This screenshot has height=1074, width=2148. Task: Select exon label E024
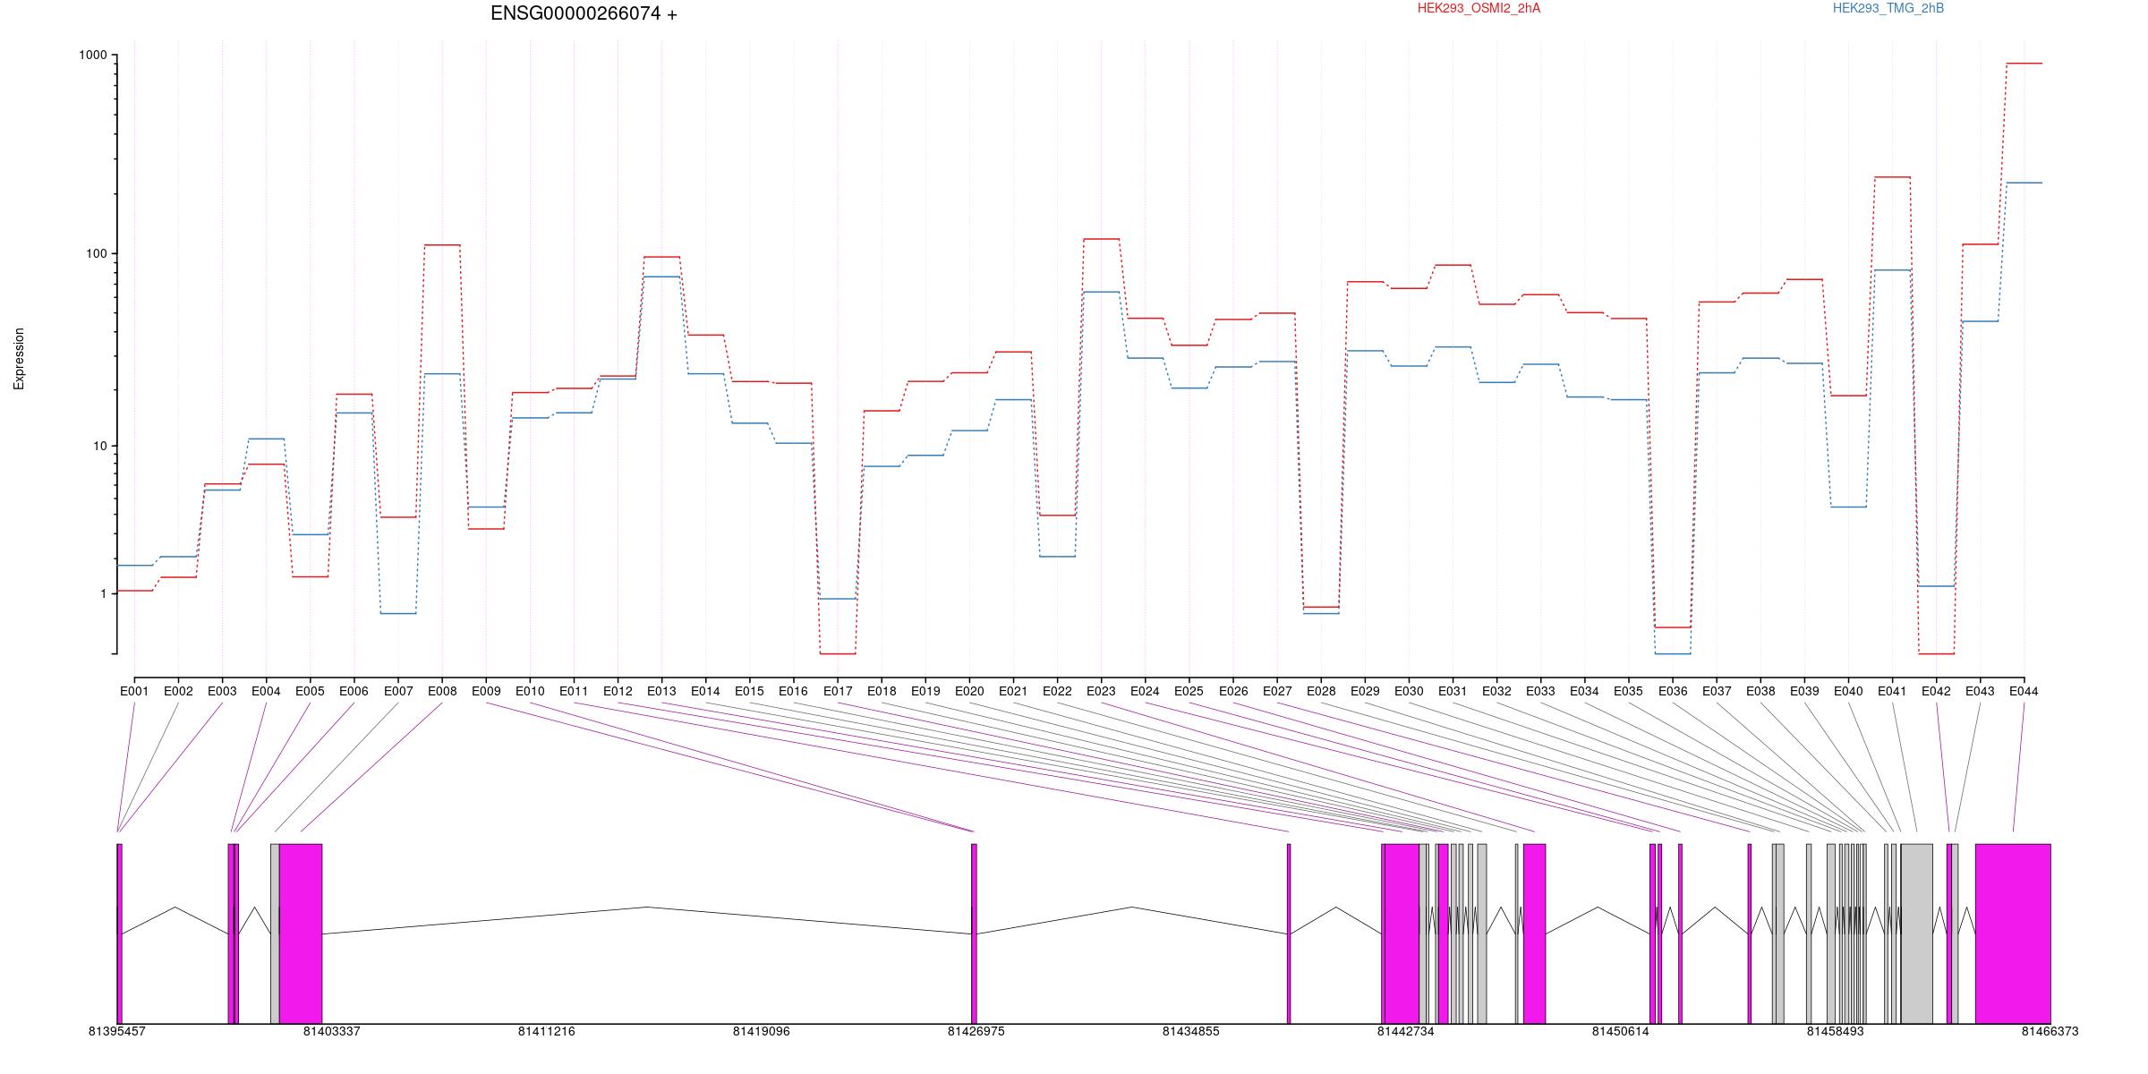pos(1145,691)
